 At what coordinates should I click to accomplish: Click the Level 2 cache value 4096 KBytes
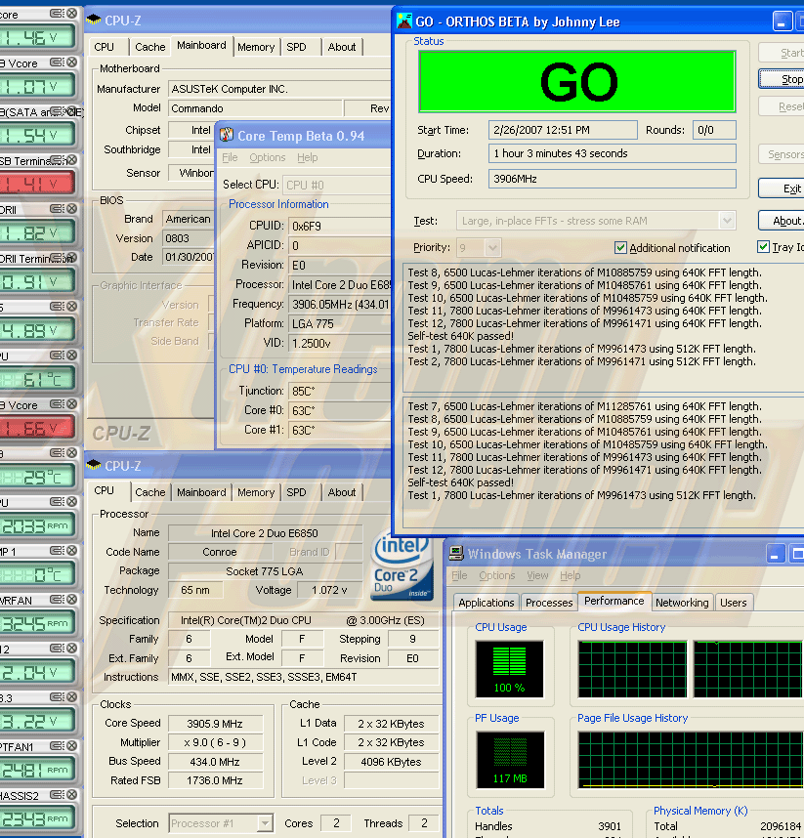point(391,762)
